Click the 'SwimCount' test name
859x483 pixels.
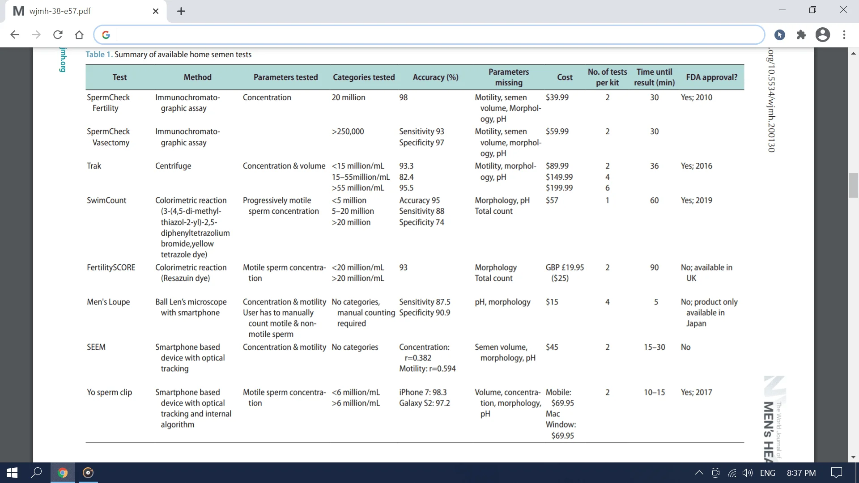click(106, 200)
